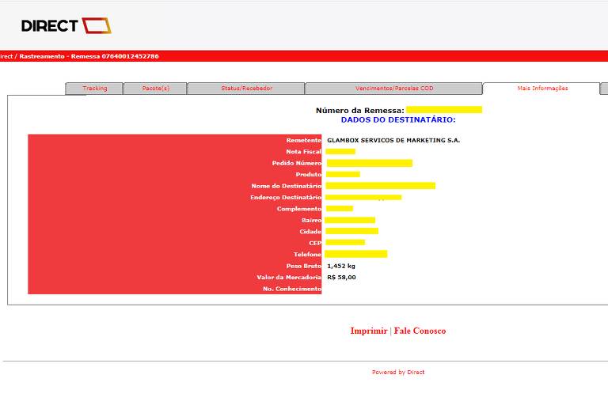Viewport: 608px width, 405px height.
Task: Click the R$ 58,00 value
Action: (x=342, y=277)
